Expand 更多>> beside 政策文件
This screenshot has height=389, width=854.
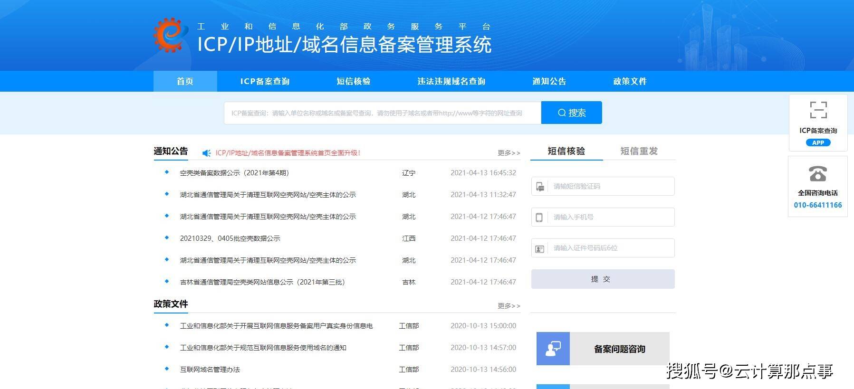pyautogui.click(x=509, y=306)
